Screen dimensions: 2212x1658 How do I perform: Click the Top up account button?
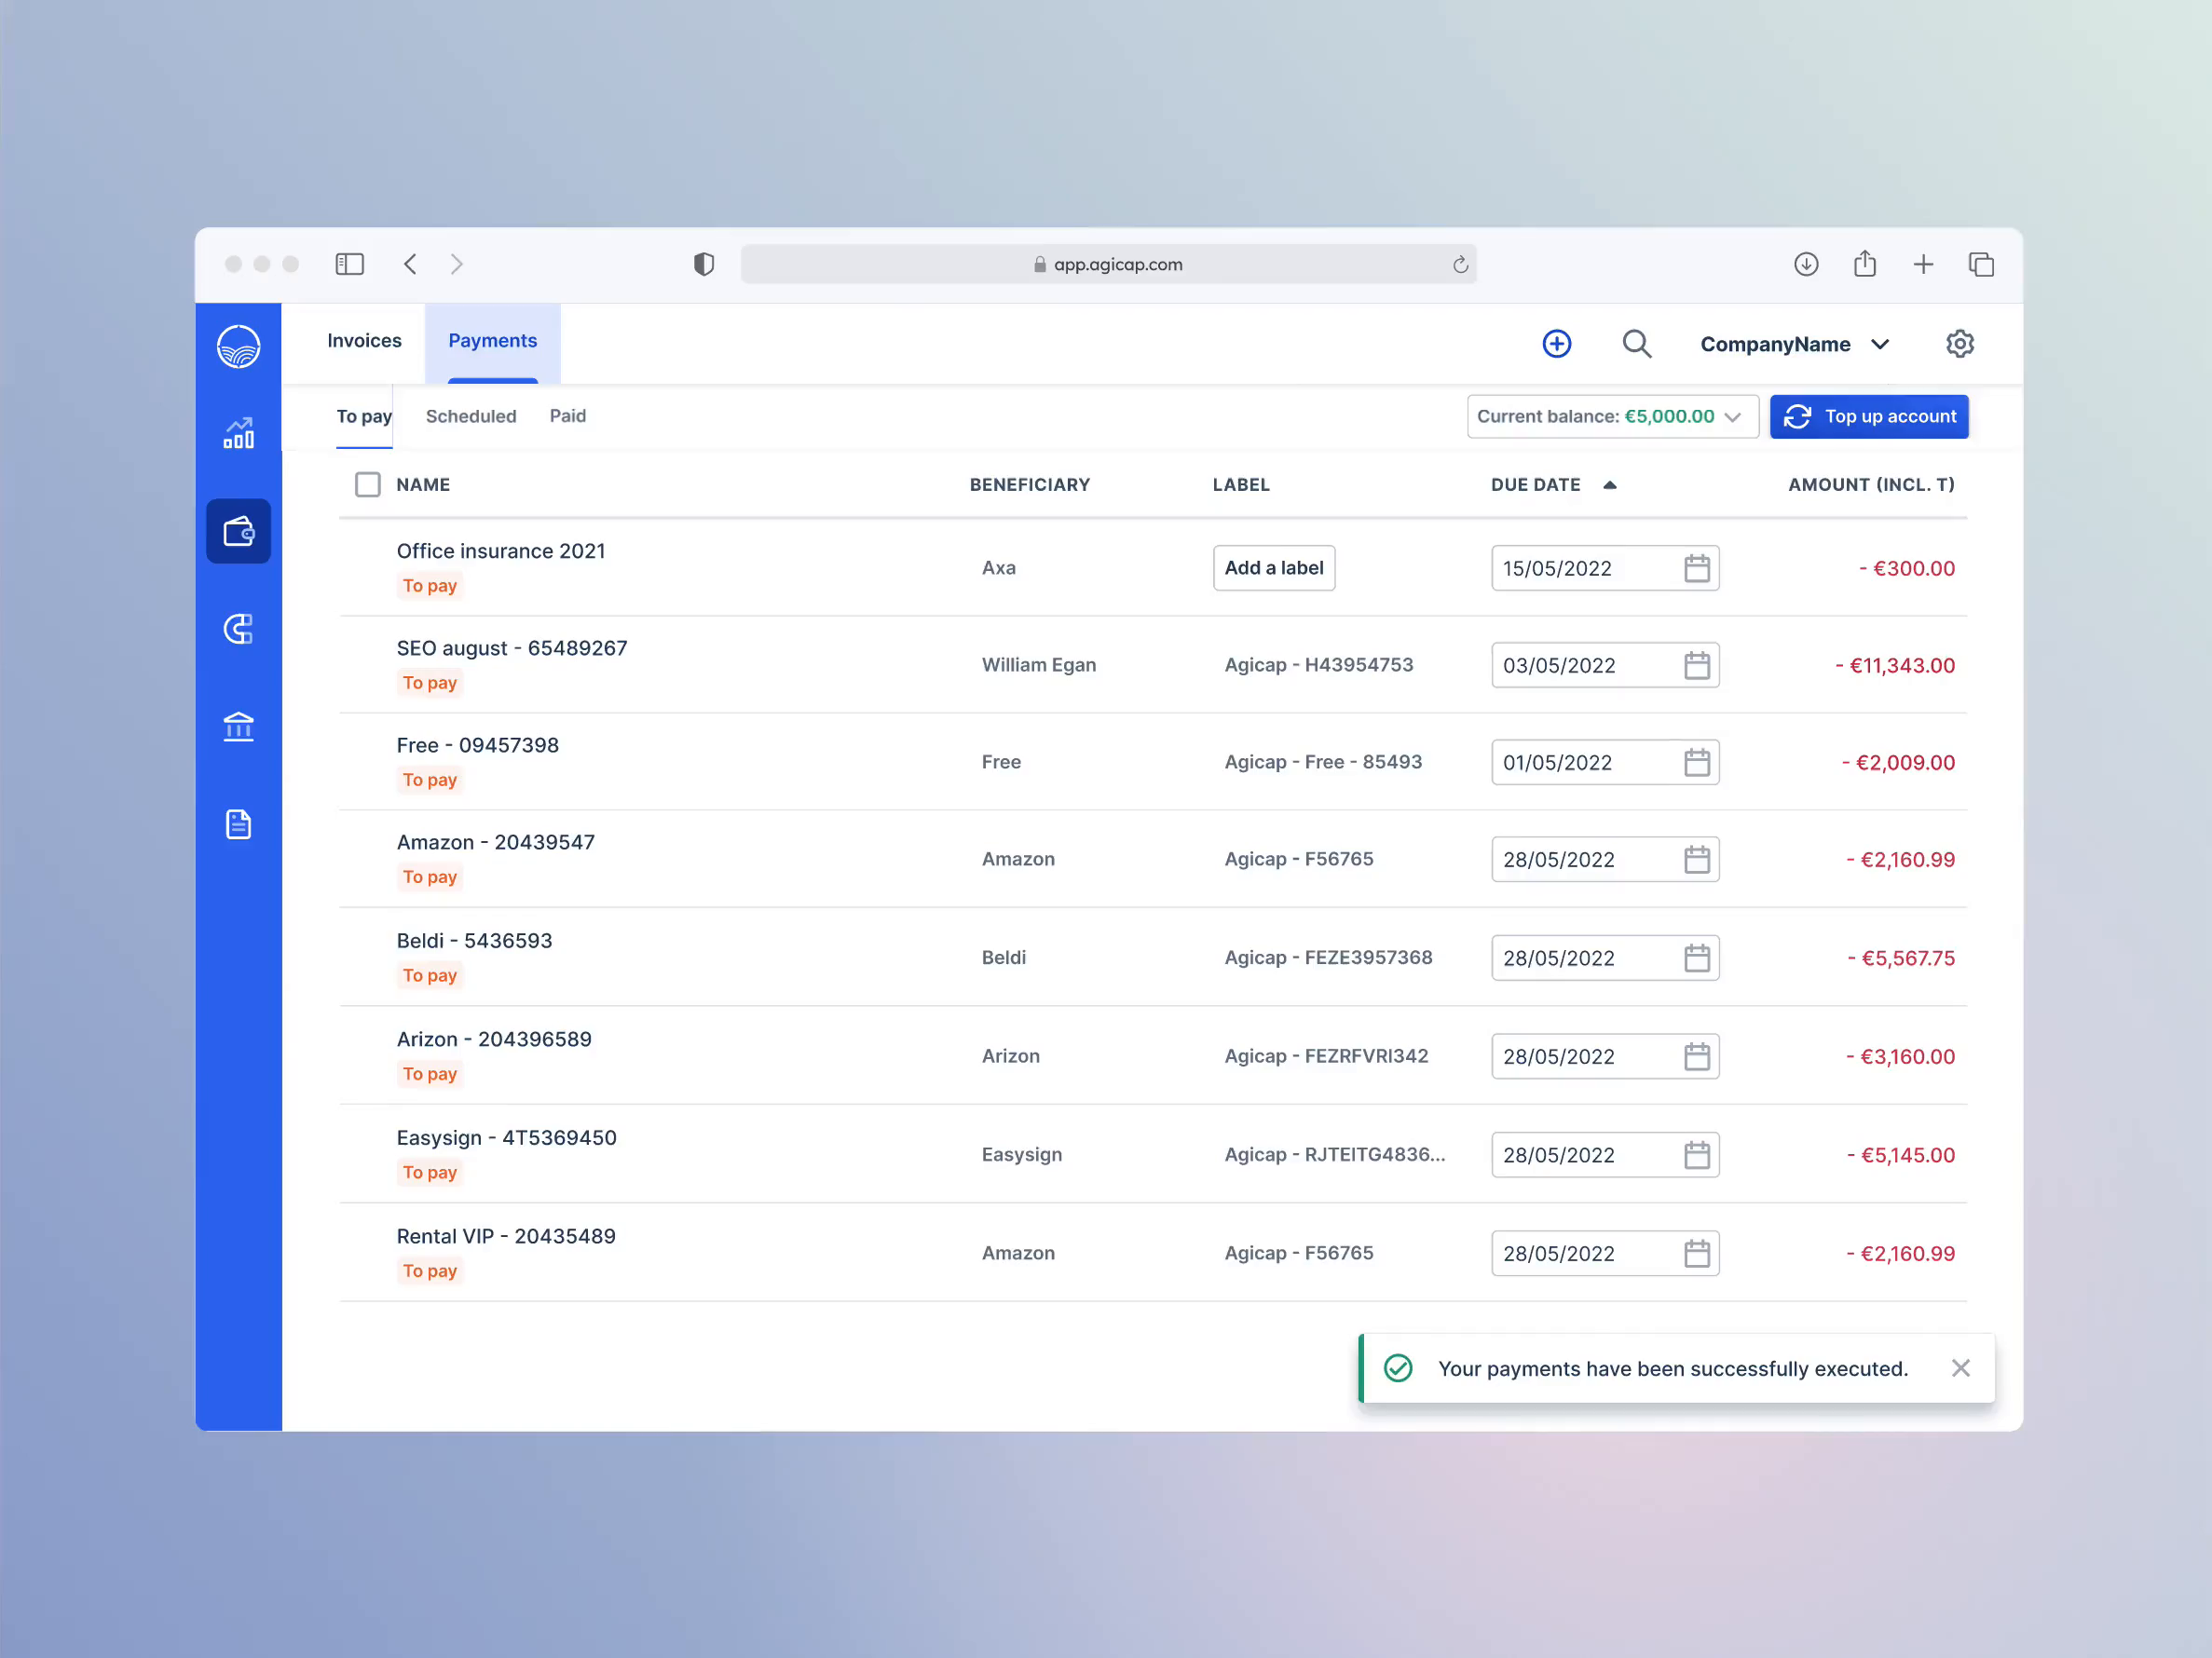click(1868, 416)
